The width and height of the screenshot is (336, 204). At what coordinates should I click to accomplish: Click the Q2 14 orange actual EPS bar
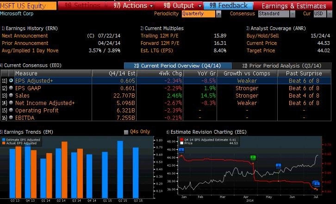pos(64,170)
